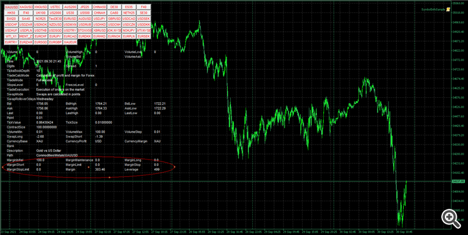The image size is (468, 235).
Task: Click the CHINA50 button
Action: 99,7
